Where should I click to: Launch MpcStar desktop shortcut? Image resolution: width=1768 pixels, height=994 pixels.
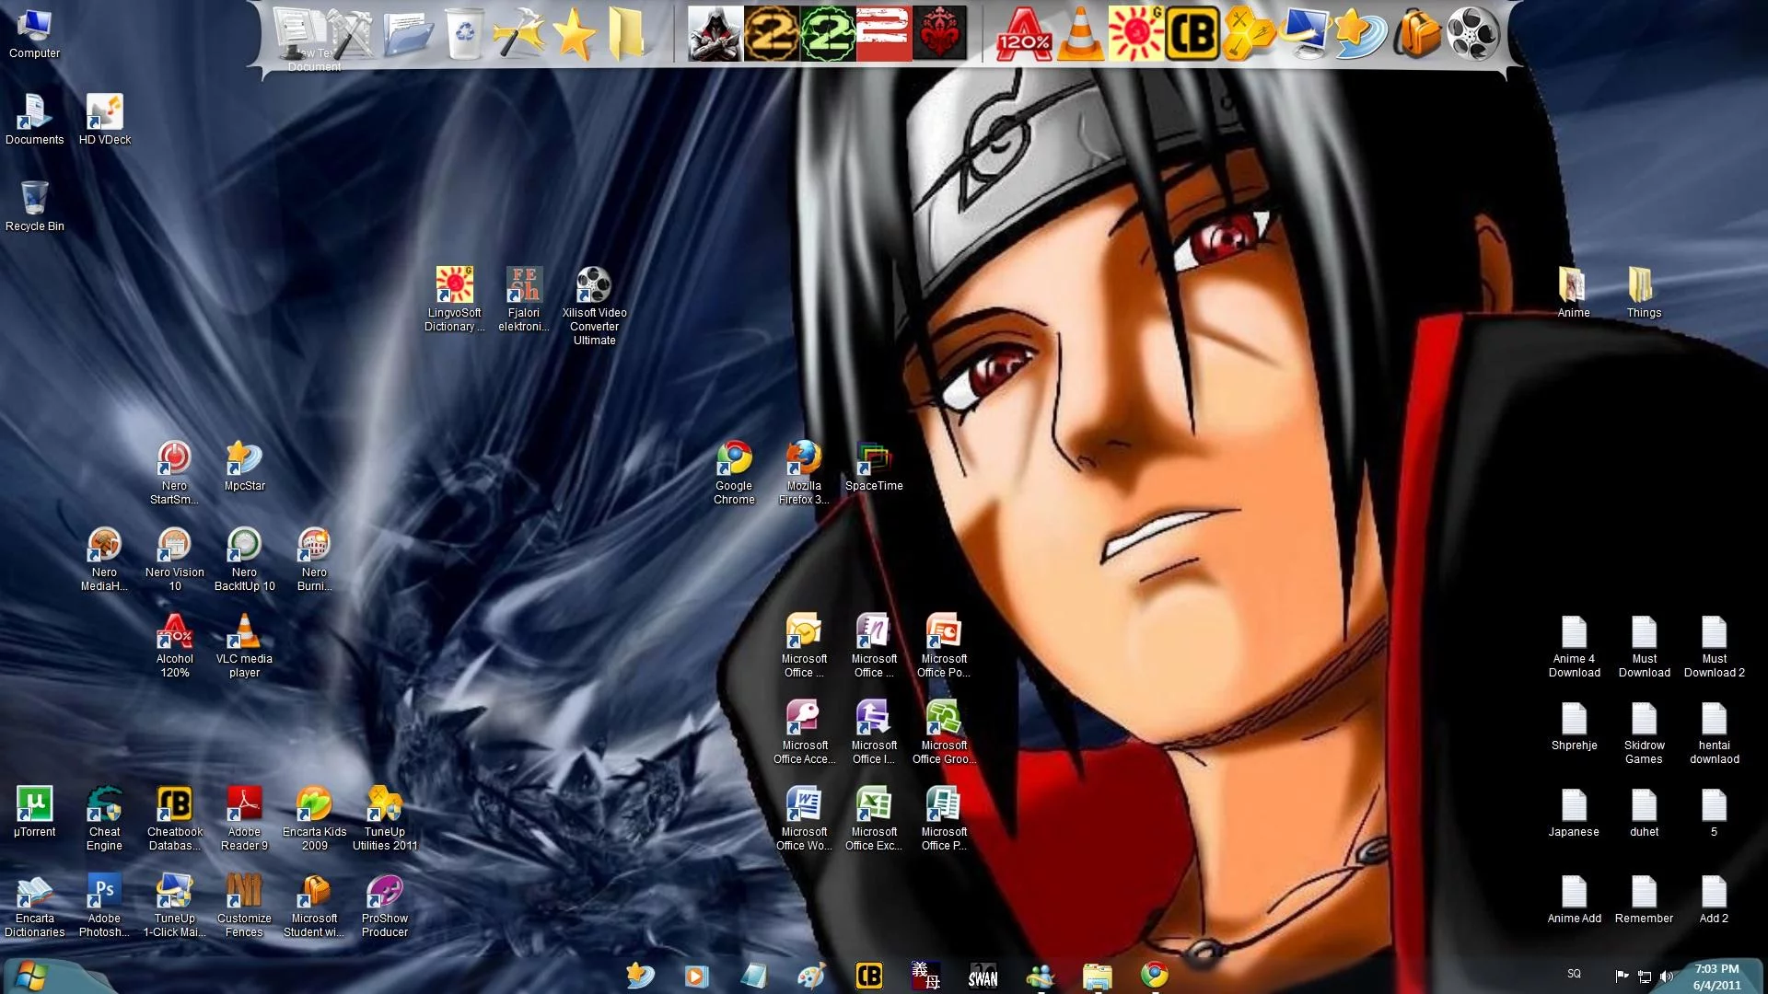(x=244, y=466)
